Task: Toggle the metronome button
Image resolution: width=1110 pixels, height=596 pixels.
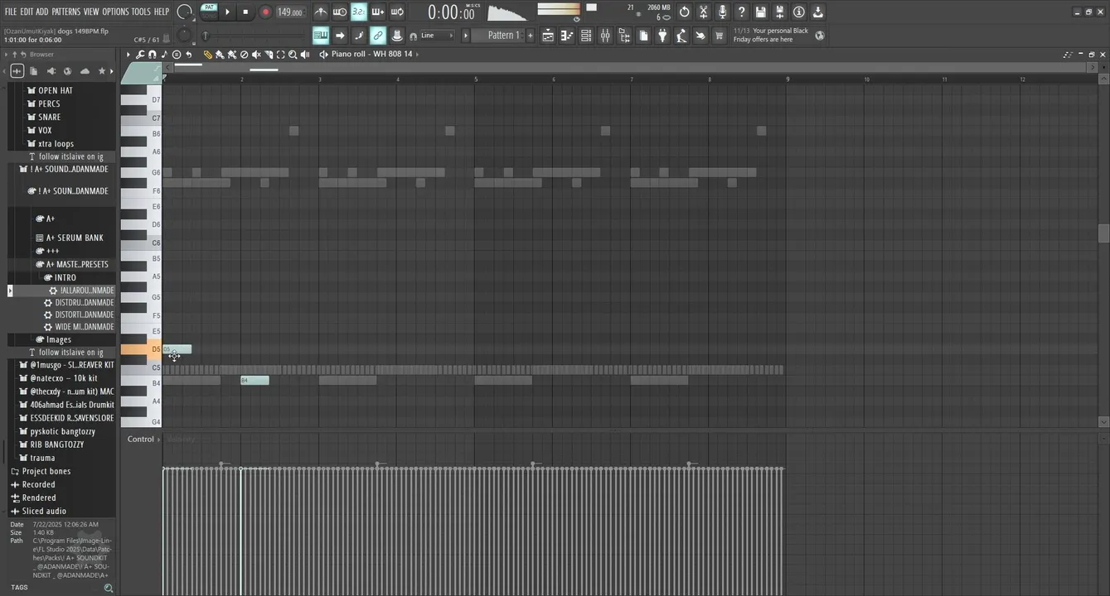Action: point(321,12)
